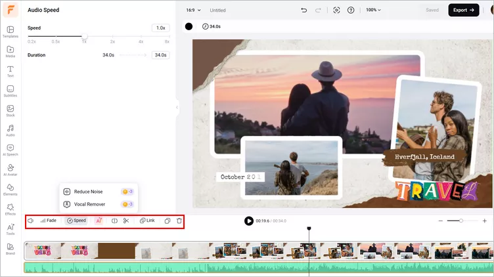494x277 pixels.
Task: Collapse the left panel with the arrow handle
Action: click(x=177, y=108)
